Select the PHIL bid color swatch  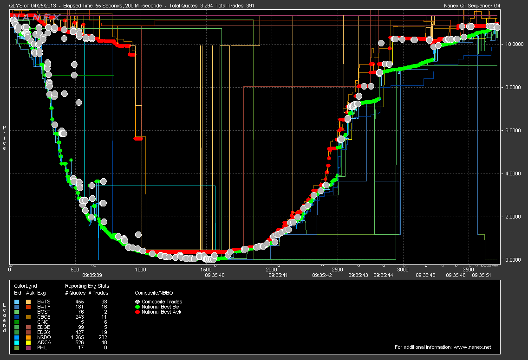click(x=17, y=347)
